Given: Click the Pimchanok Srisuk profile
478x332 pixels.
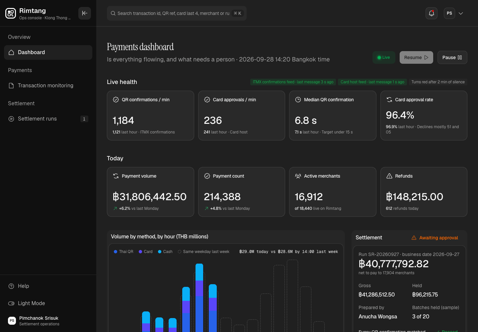Looking at the screenshot, I should coord(48,321).
